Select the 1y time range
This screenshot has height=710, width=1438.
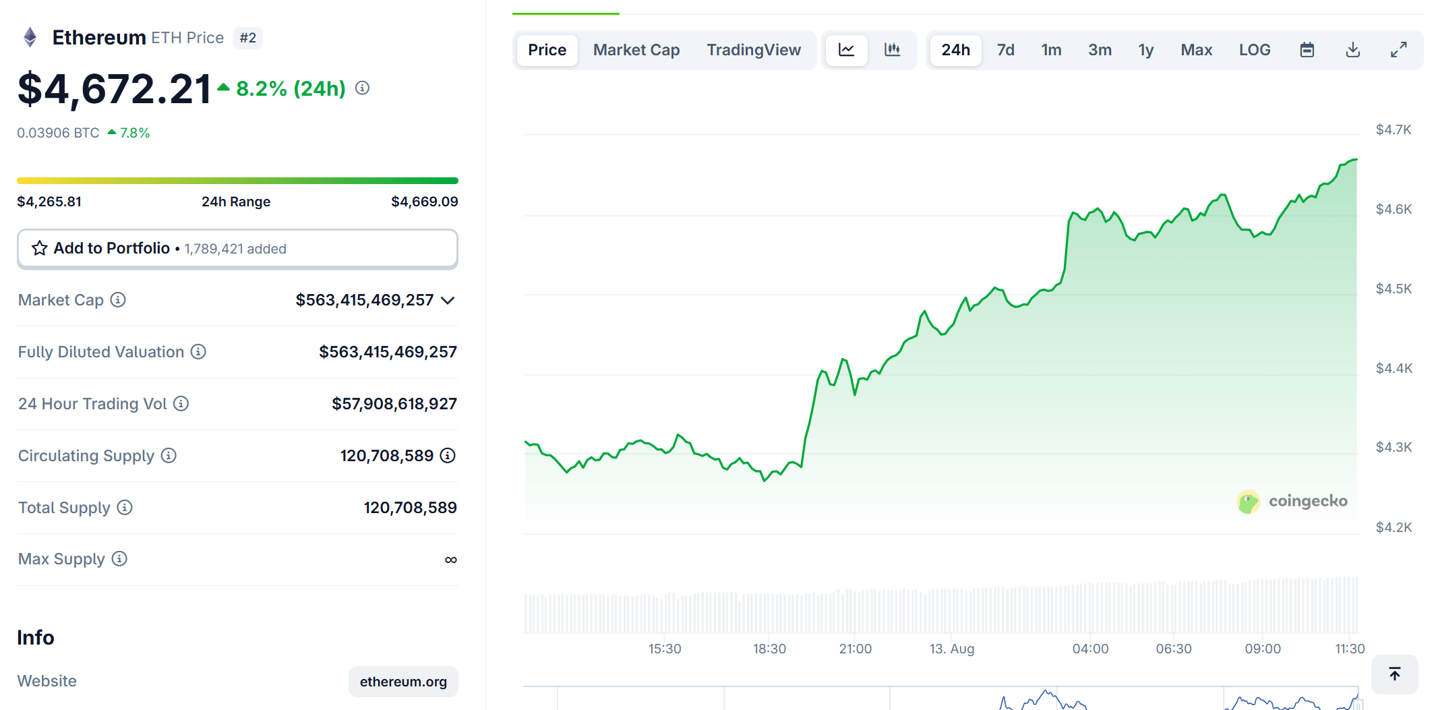[x=1145, y=50]
